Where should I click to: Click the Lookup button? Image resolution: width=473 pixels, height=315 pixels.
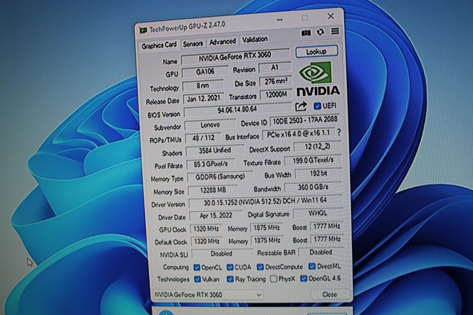pyautogui.click(x=316, y=52)
